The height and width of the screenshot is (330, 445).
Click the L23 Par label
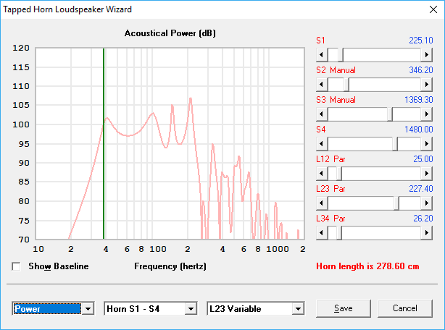tap(331, 189)
